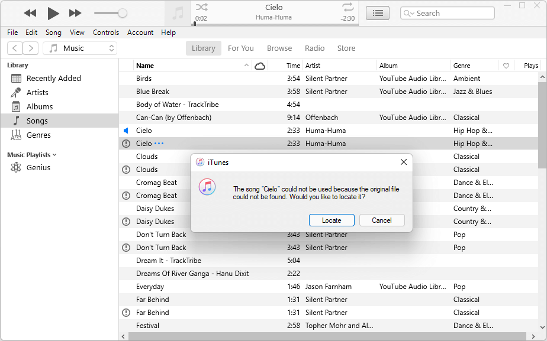Close the iTunes dialog with X
This screenshot has width=547, height=341.
pyautogui.click(x=404, y=162)
